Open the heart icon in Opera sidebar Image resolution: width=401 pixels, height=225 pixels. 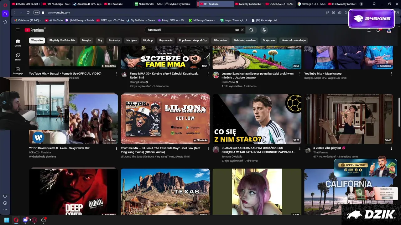5,196
